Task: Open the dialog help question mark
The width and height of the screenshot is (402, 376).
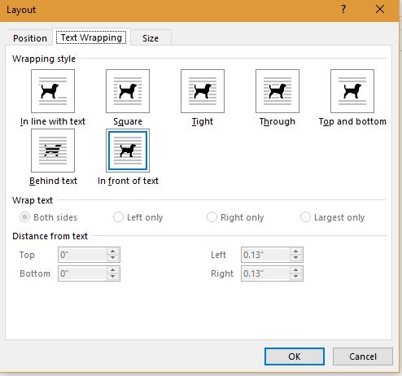Action: [343, 10]
